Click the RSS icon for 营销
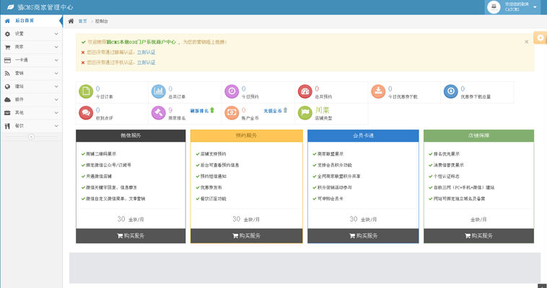547x288 pixels. coord(7,73)
